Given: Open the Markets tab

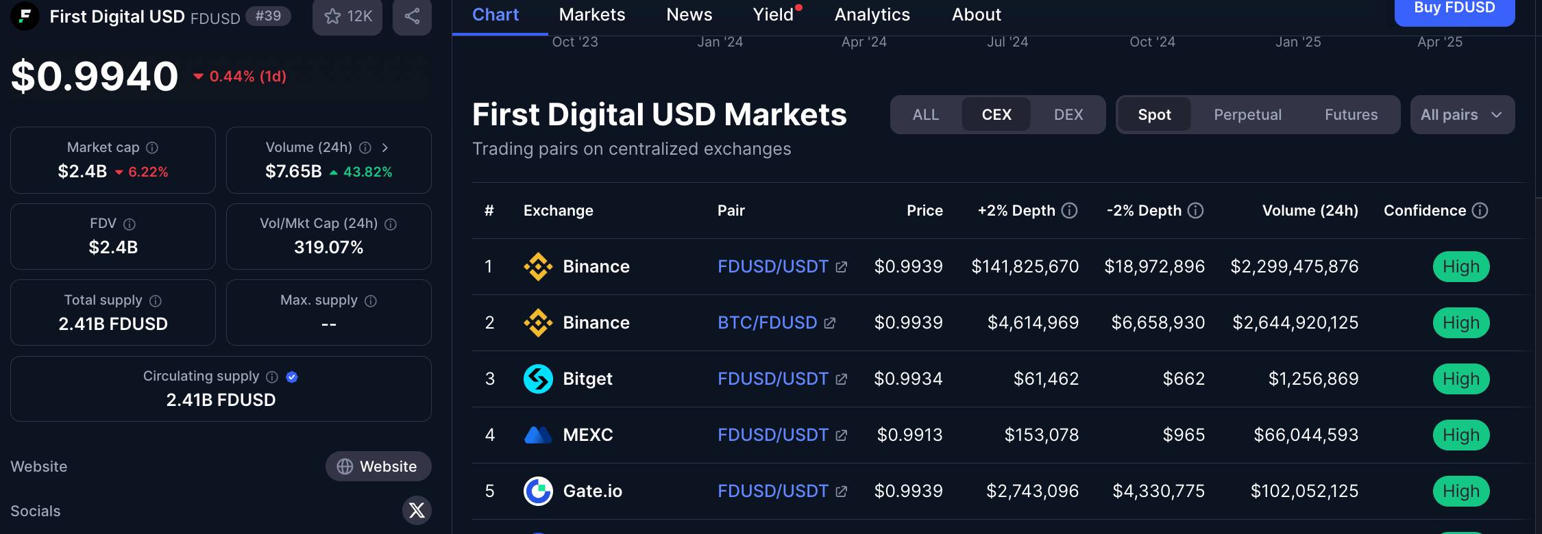Looking at the screenshot, I should pyautogui.click(x=592, y=15).
